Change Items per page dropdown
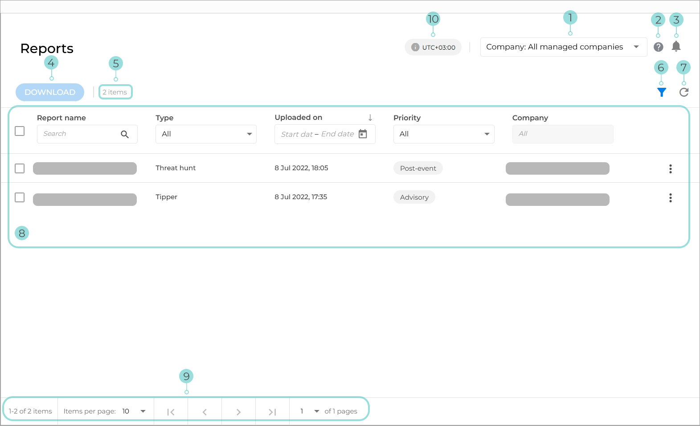The height and width of the screenshot is (426, 700). click(x=134, y=411)
